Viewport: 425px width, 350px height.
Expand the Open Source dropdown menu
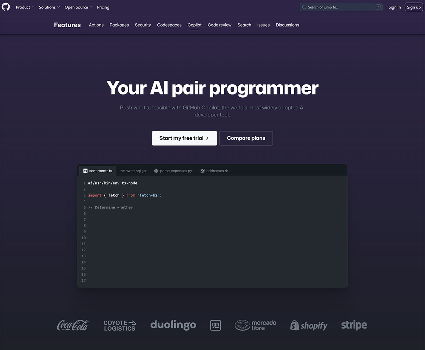pos(78,7)
